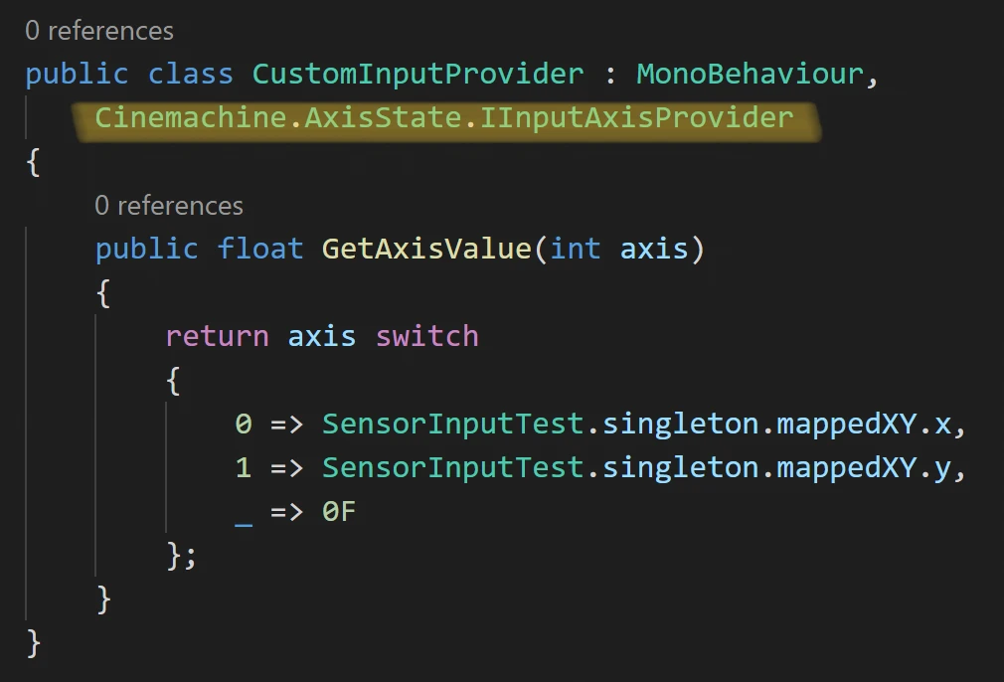Click the class keyword
Viewport: 1004px width, 682px height.
191,75
